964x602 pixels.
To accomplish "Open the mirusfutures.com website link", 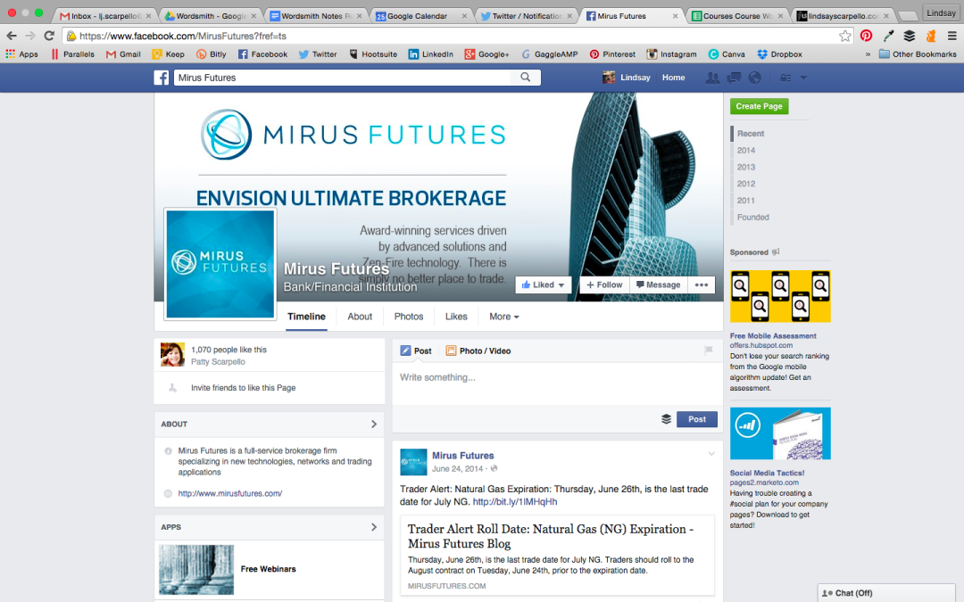I will tap(230, 493).
